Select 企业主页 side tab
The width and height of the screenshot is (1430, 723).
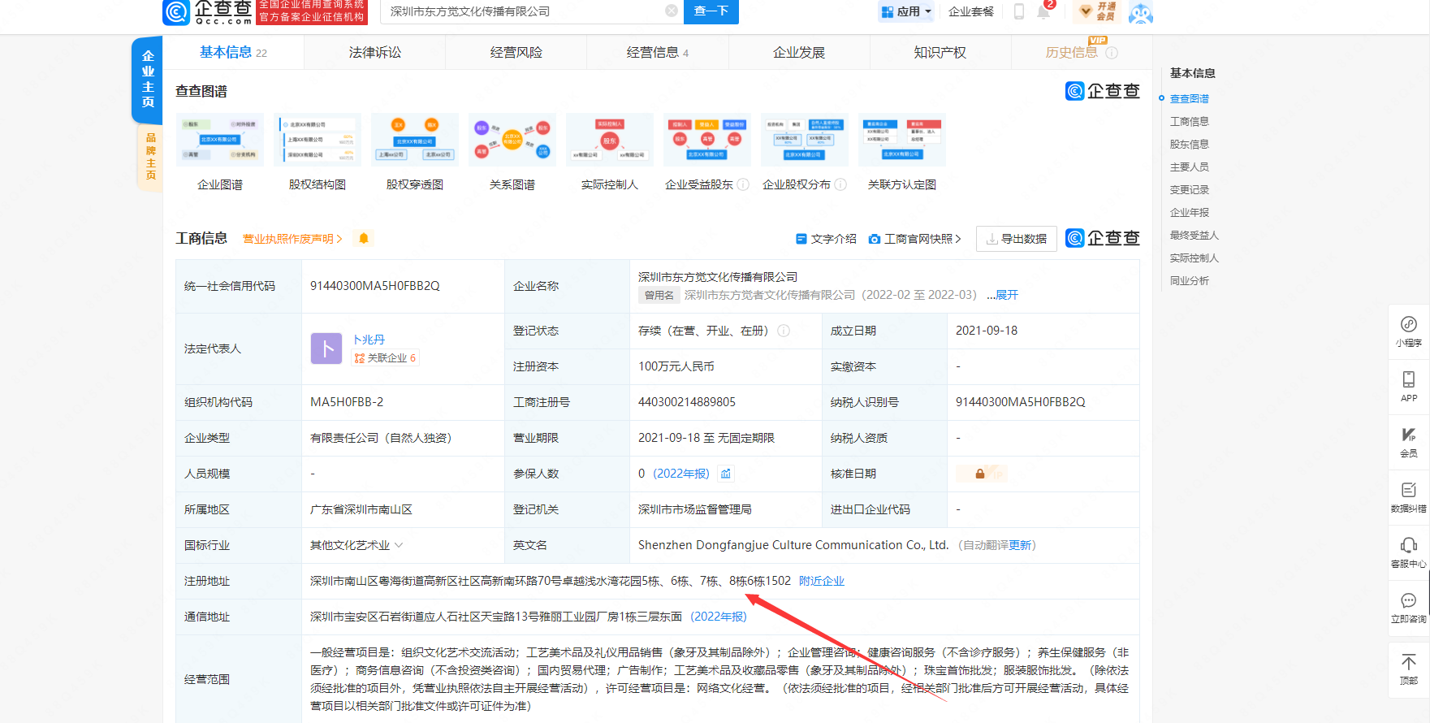click(148, 79)
